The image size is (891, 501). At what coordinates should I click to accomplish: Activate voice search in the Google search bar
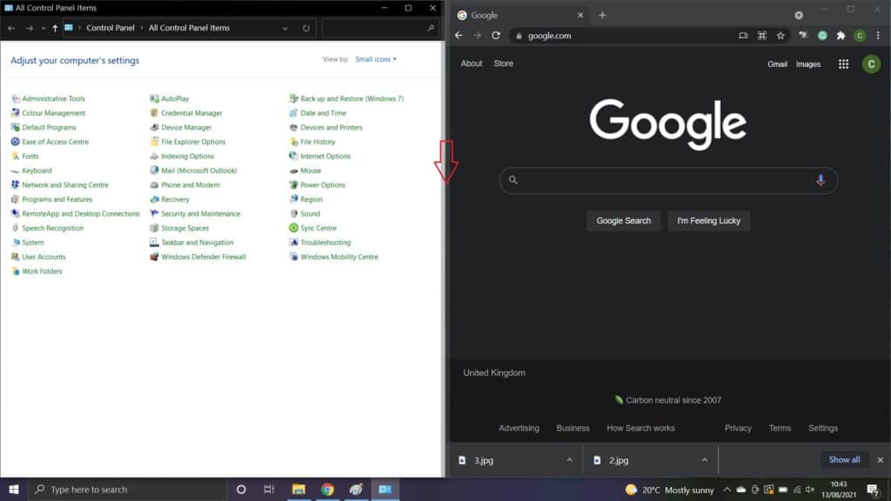tap(821, 179)
